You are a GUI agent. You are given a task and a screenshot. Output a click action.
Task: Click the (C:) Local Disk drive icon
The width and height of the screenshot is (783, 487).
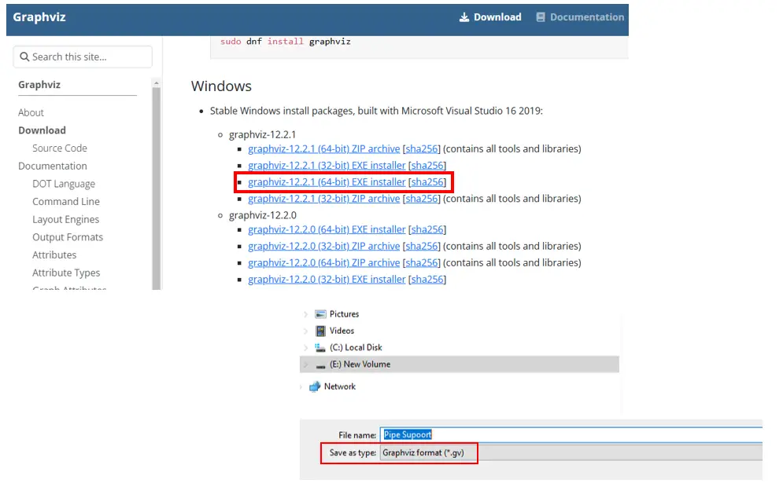coord(320,347)
